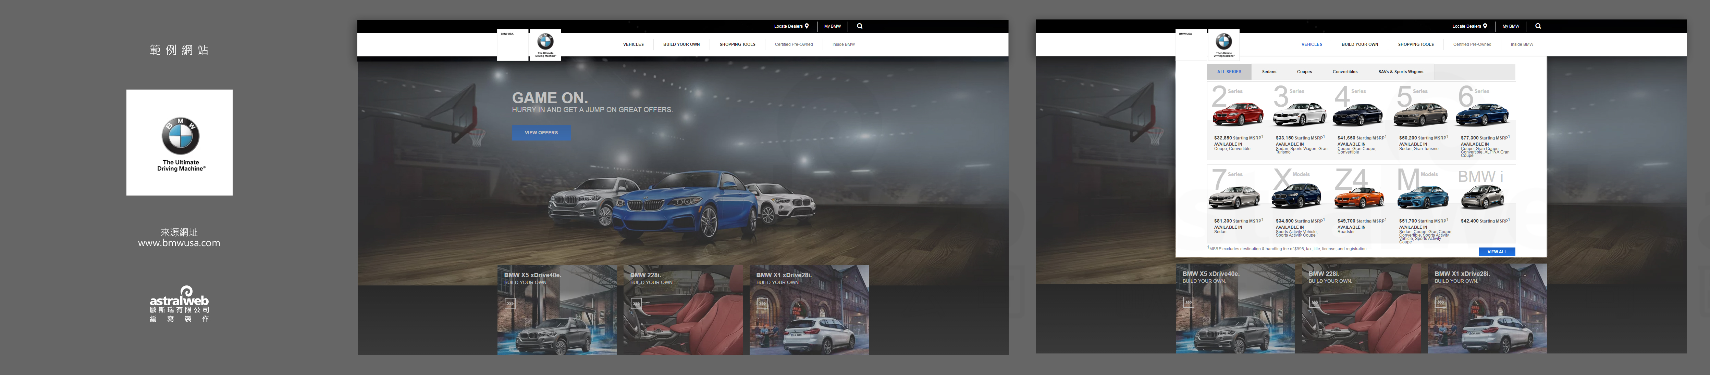Click the search magnifier icon in the right page
Screen dimensions: 1710x375
click(x=1538, y=27)
